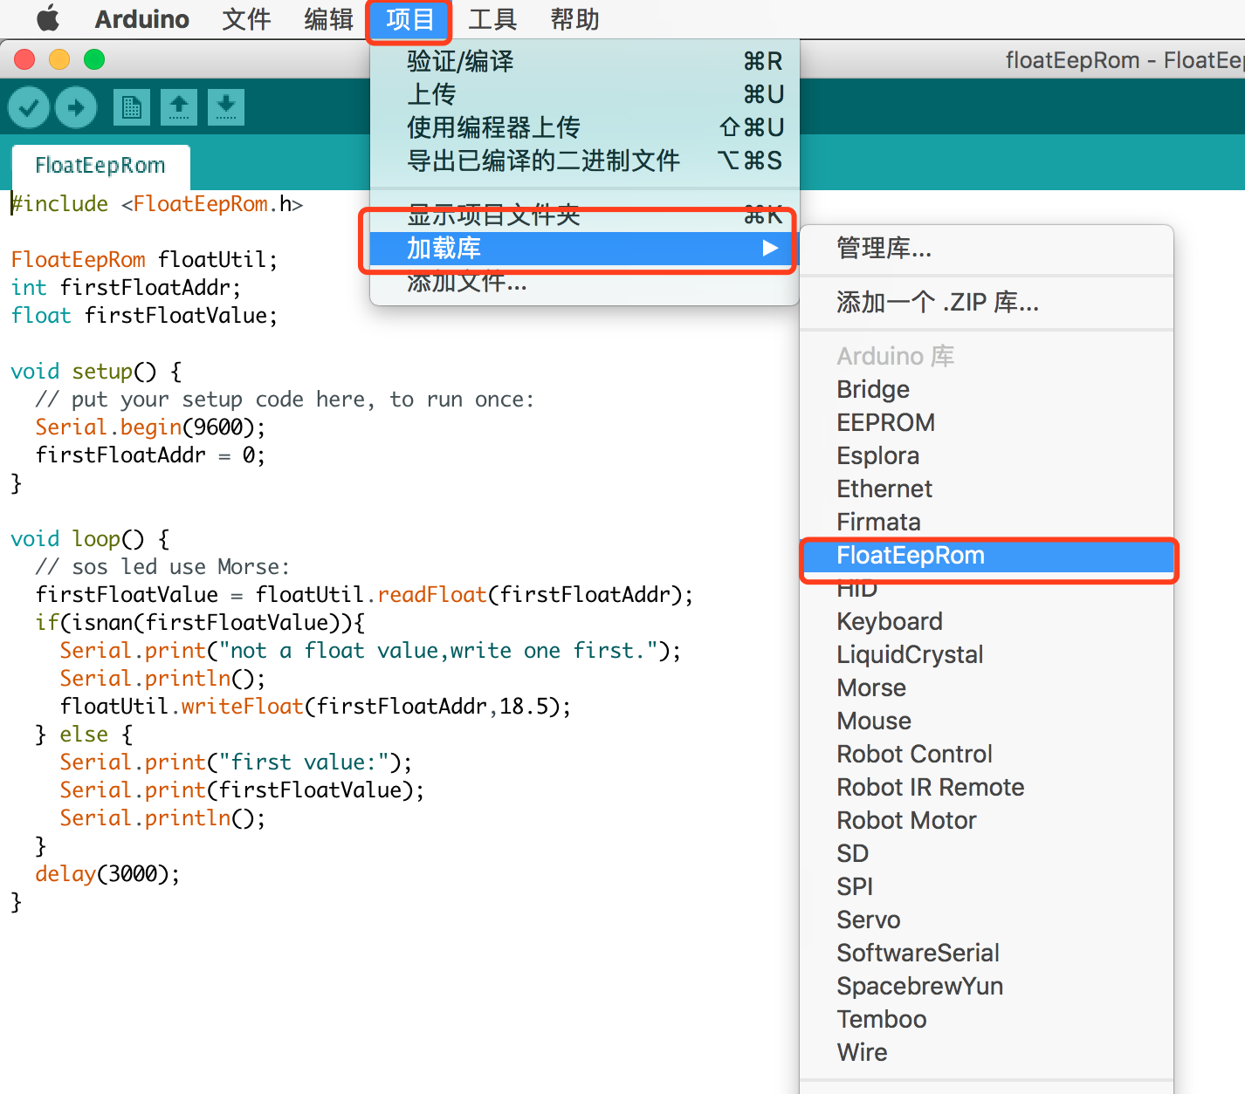Click the 项目 menu
The image size is (1245, 1094).
pyautogui.click(x=409, y=19)
